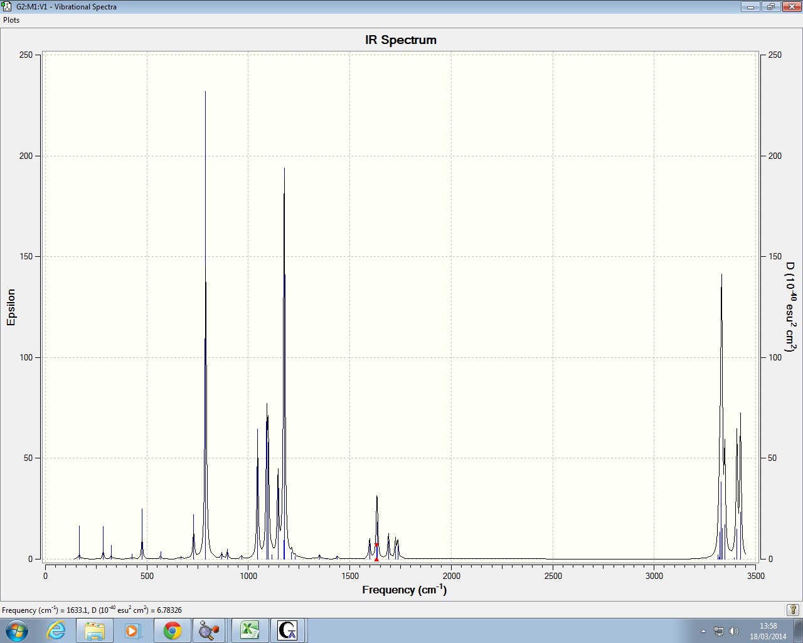
Task: Click the 'Epsilon' y-axis label
Action: (11, 307)
